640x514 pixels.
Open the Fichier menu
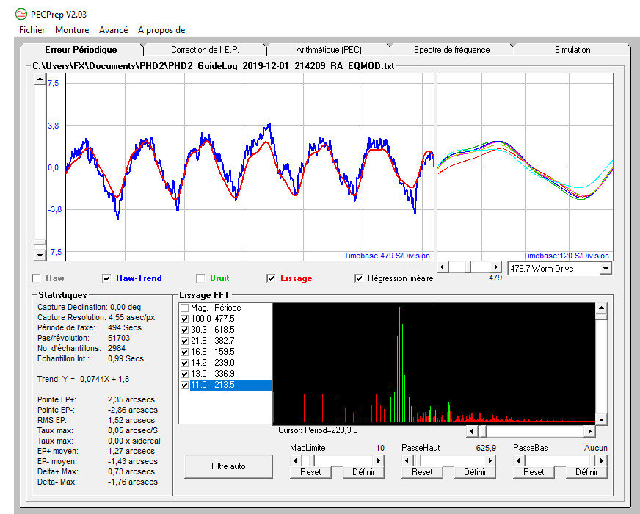tap(32, 30)
